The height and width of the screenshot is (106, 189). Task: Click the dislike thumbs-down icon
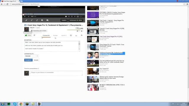[35, 35]
